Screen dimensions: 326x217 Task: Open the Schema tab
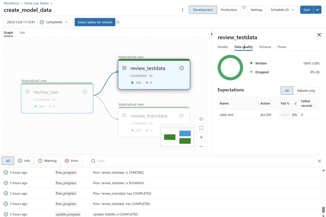(265, 47)
